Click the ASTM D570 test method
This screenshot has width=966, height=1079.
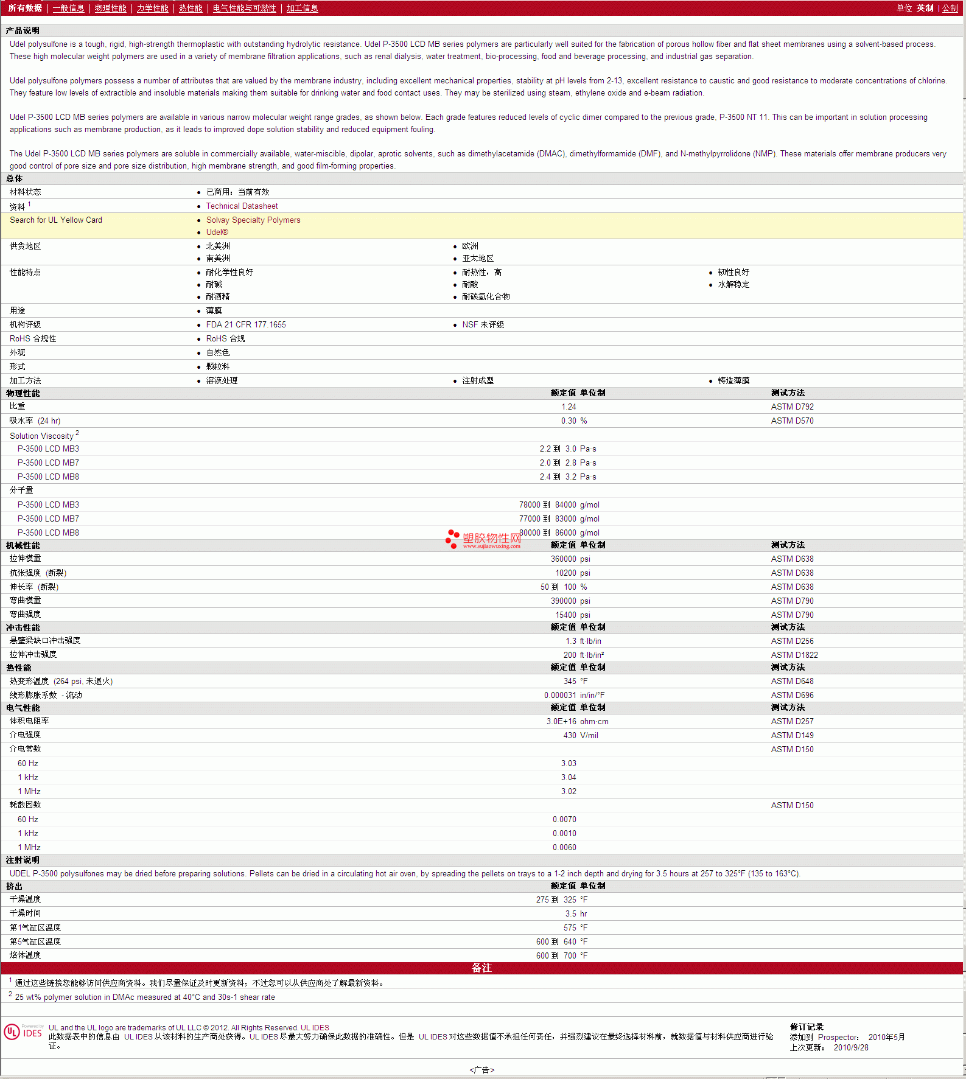pyautogui.click(x=792, y=421)
